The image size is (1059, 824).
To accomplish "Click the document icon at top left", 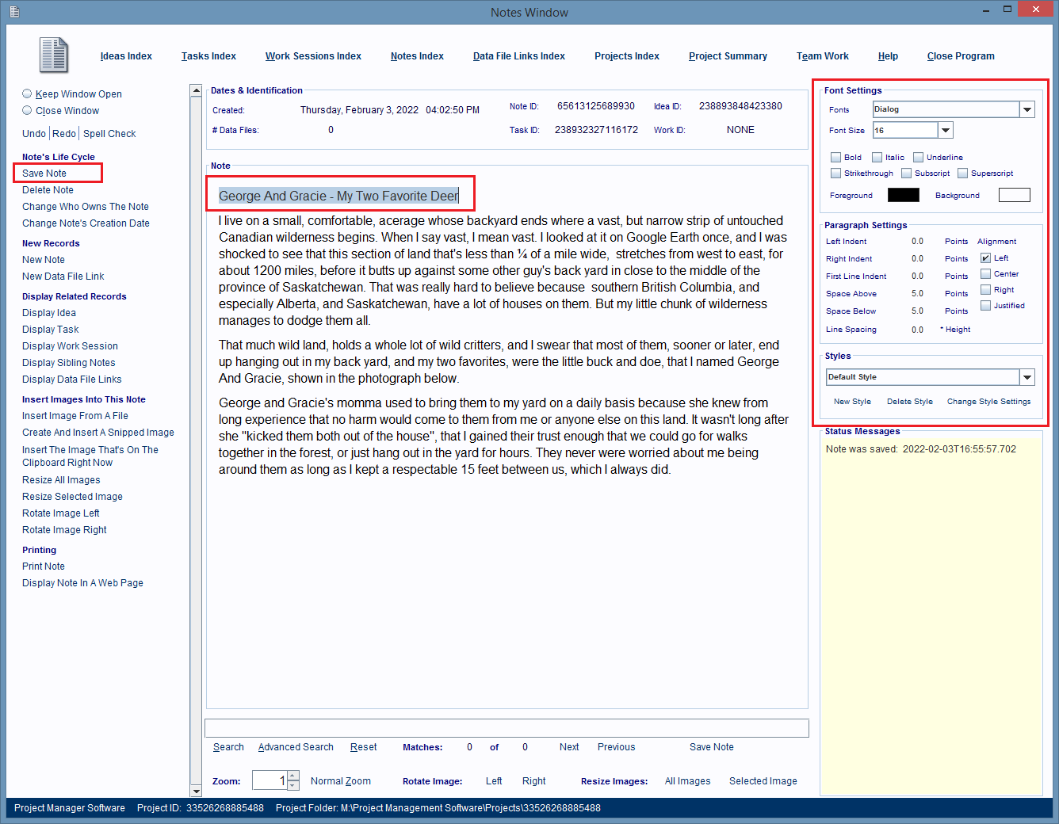I will coord(54,55).
